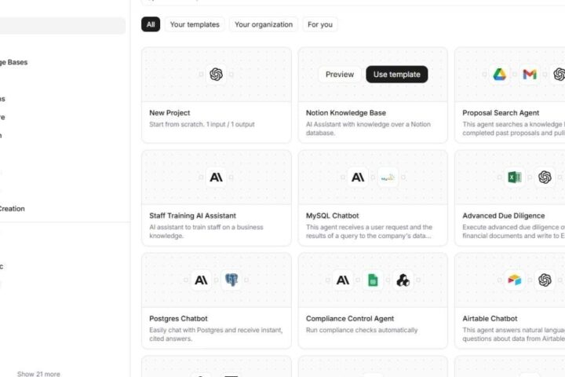
Task: Click the OpenAI icon in New Project card
Action: 217,75
